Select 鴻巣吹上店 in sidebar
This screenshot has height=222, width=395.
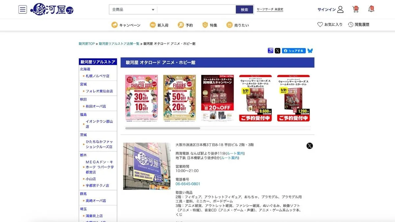(x=94, y=216)
